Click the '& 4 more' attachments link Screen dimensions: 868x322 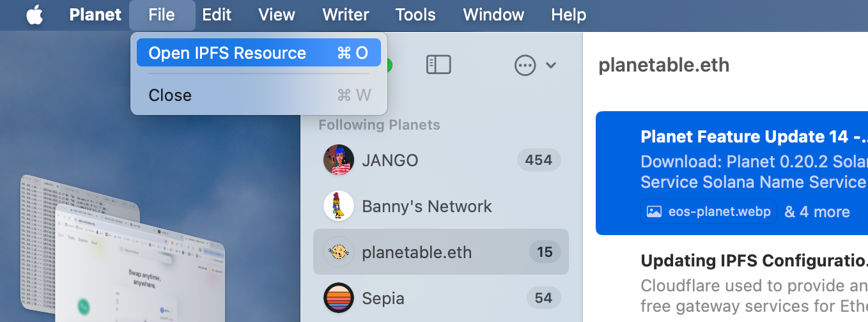817,212
